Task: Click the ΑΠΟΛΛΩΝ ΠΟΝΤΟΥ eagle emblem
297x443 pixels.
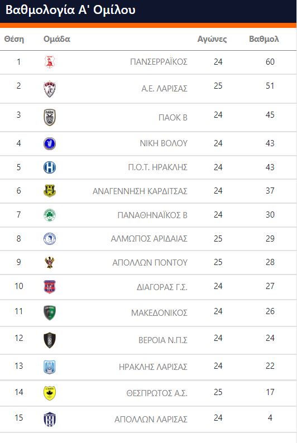Action: tap(50, 262)
